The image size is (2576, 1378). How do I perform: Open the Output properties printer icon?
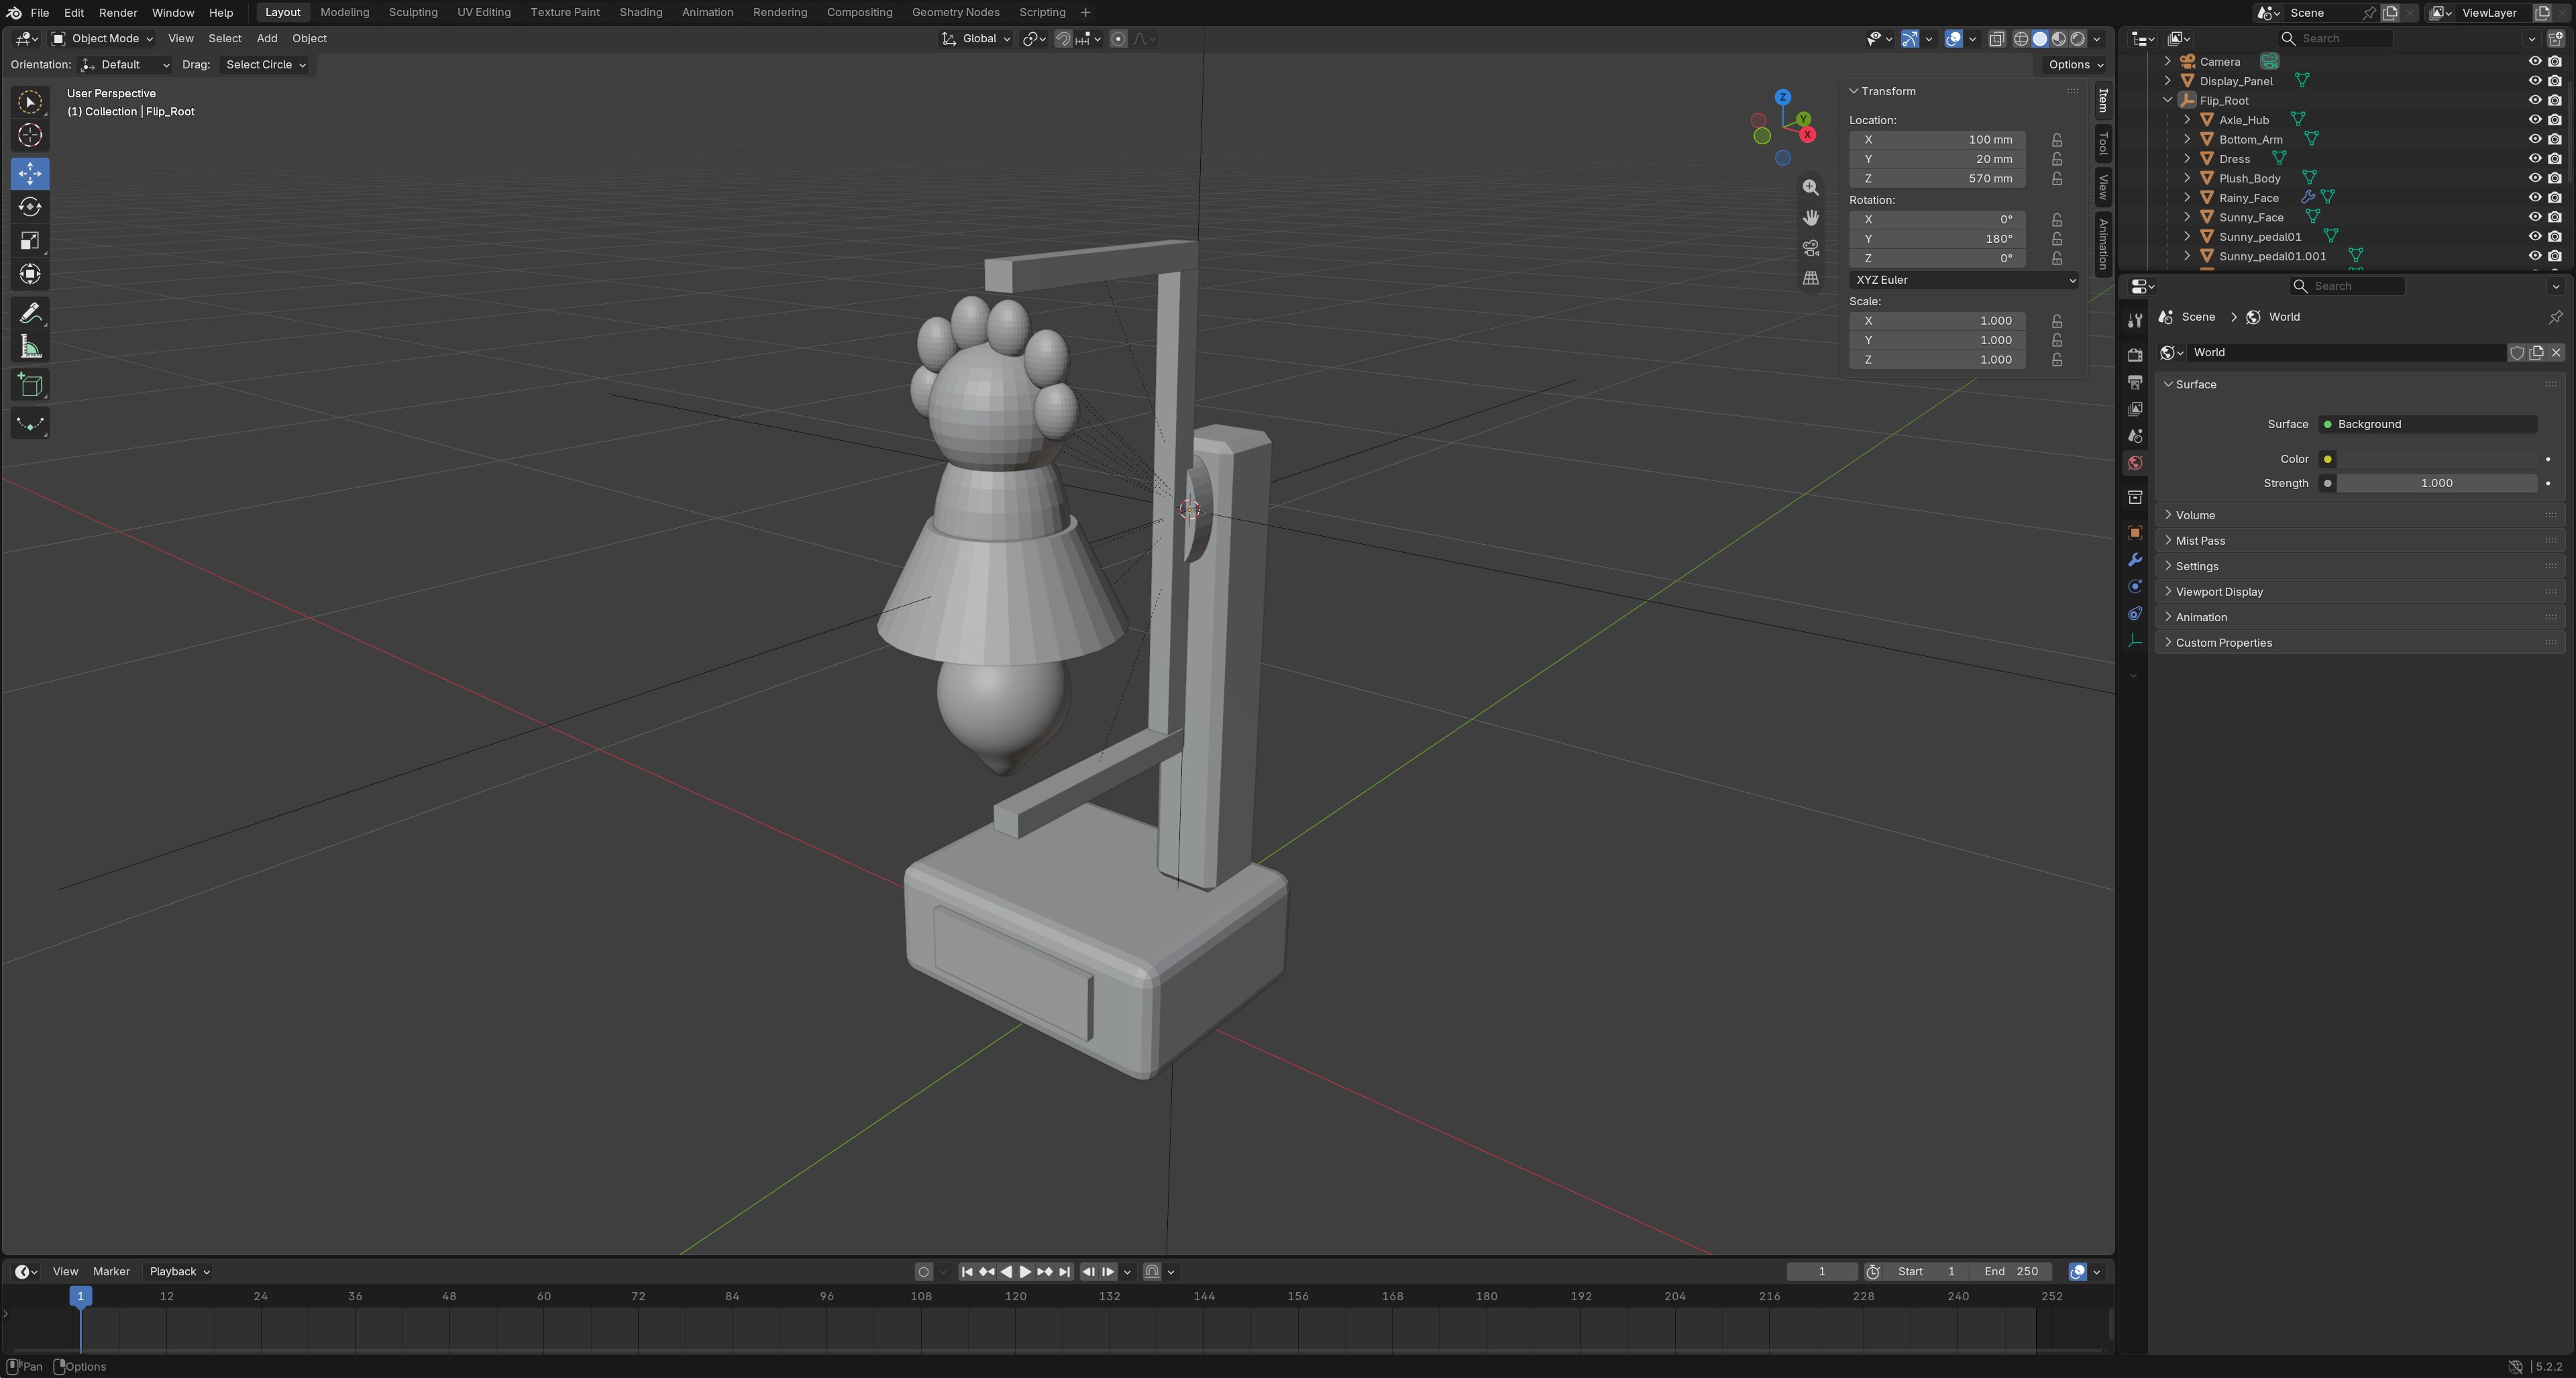tap(2134, 382)
